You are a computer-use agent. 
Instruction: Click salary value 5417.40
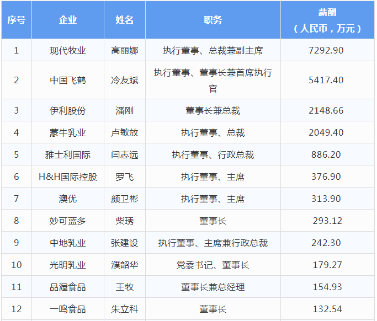coord(326,80)
